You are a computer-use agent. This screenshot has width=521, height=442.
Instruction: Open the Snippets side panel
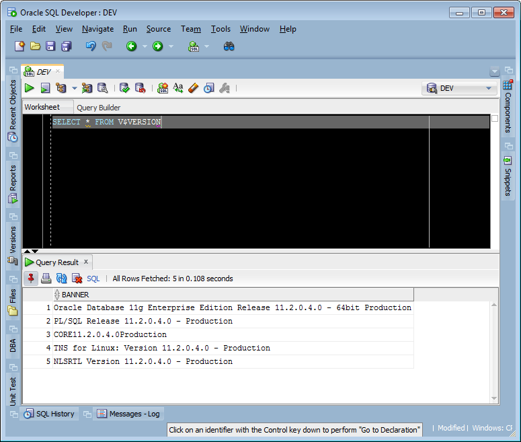point(508,176)
